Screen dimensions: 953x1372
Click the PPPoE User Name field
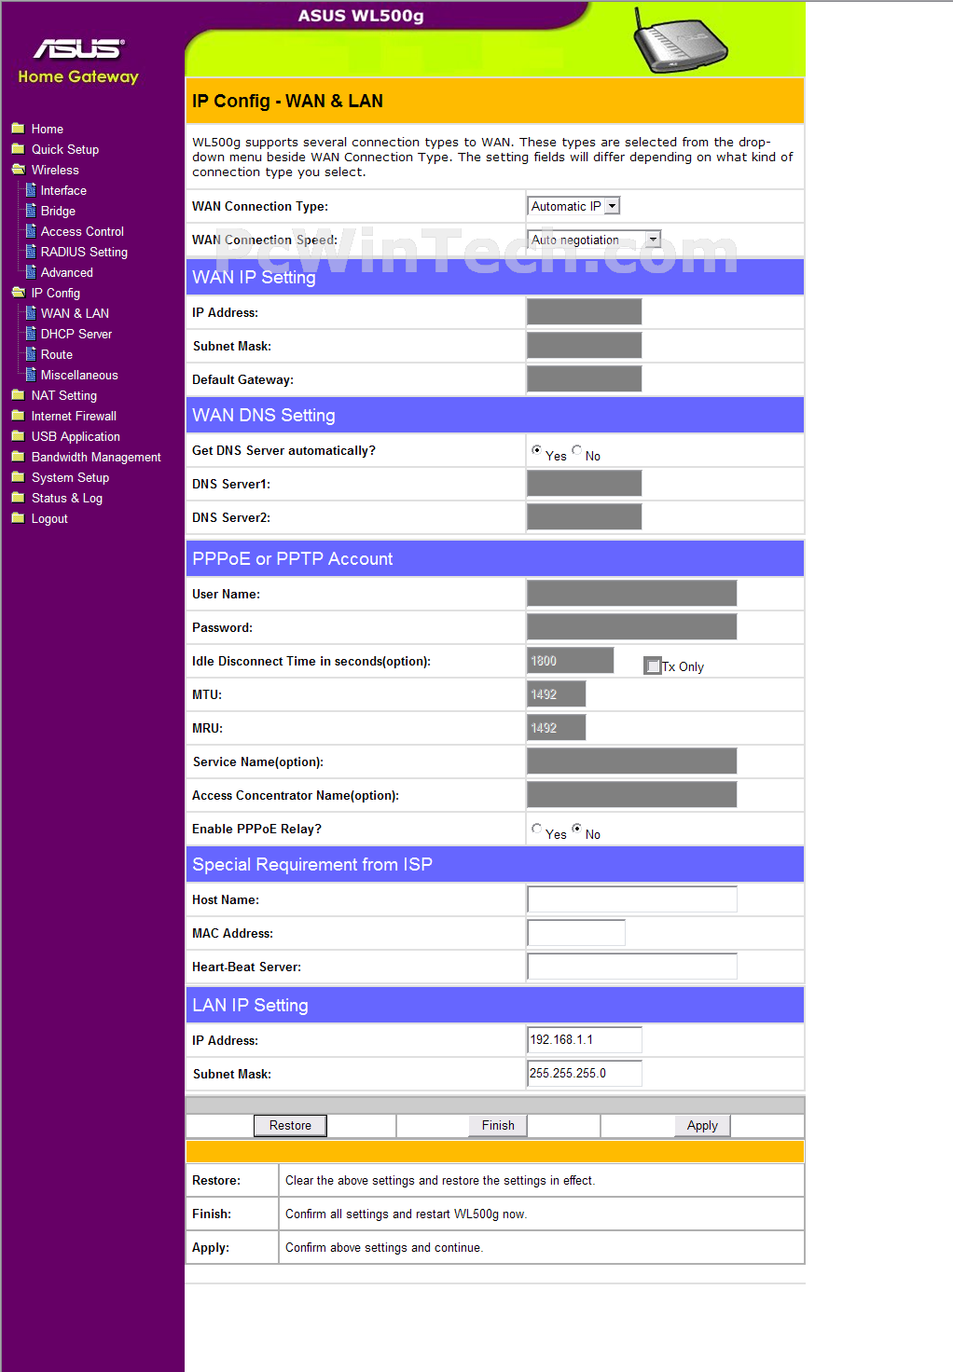coord(632,593)
